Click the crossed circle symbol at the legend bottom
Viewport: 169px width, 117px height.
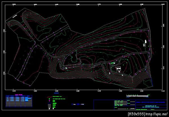pyautogui.click(x=50, y=109)
